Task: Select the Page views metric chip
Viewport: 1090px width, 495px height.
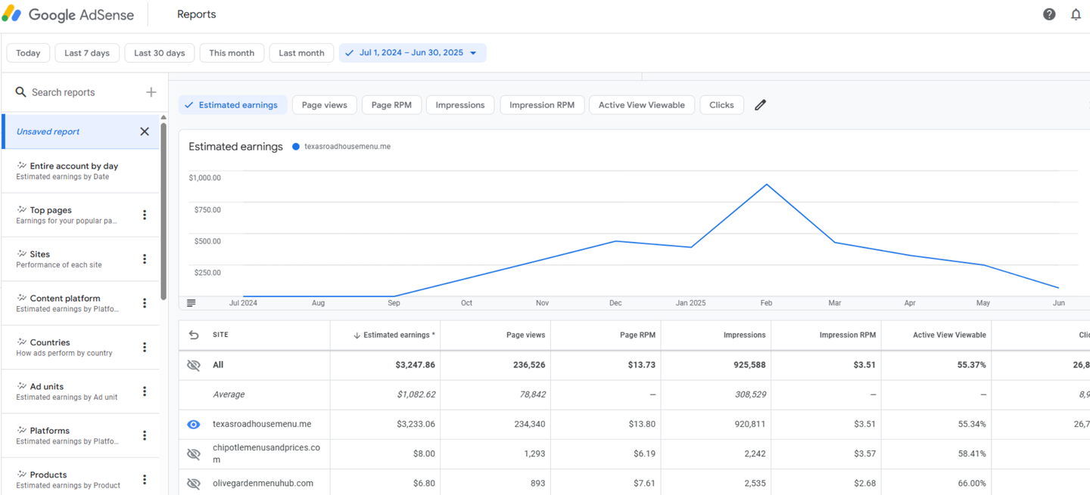Action: click(324, 105)
